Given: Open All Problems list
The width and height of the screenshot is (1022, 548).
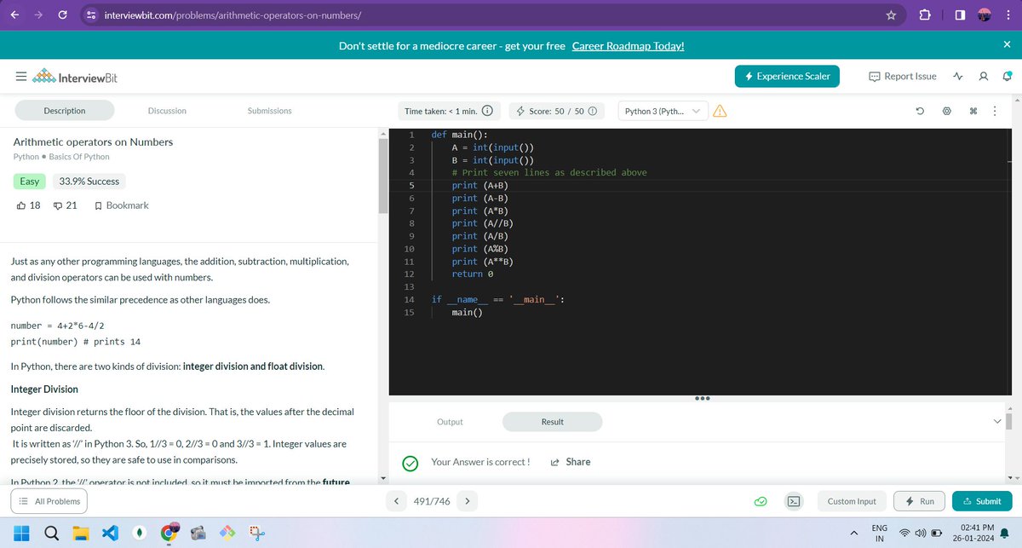Looking at the screenshot, I should 50,501.
